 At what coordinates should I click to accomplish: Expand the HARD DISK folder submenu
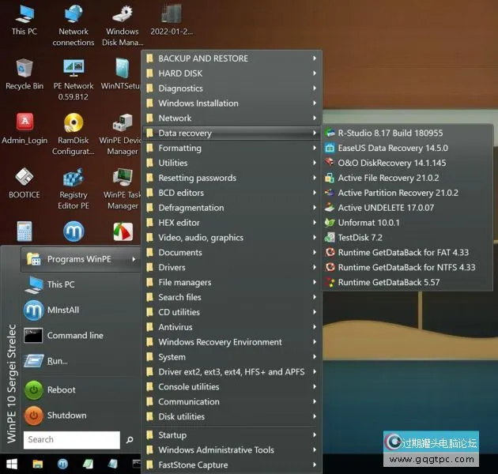point(180,73)
